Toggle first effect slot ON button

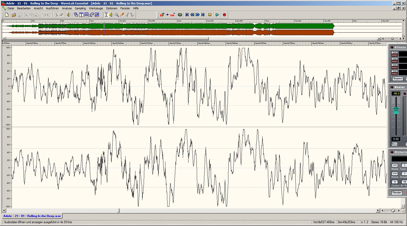pyautogui.click(x=394, y=53)
